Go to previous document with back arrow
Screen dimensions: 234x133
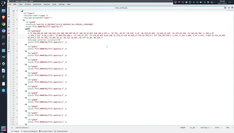point(12,8)
